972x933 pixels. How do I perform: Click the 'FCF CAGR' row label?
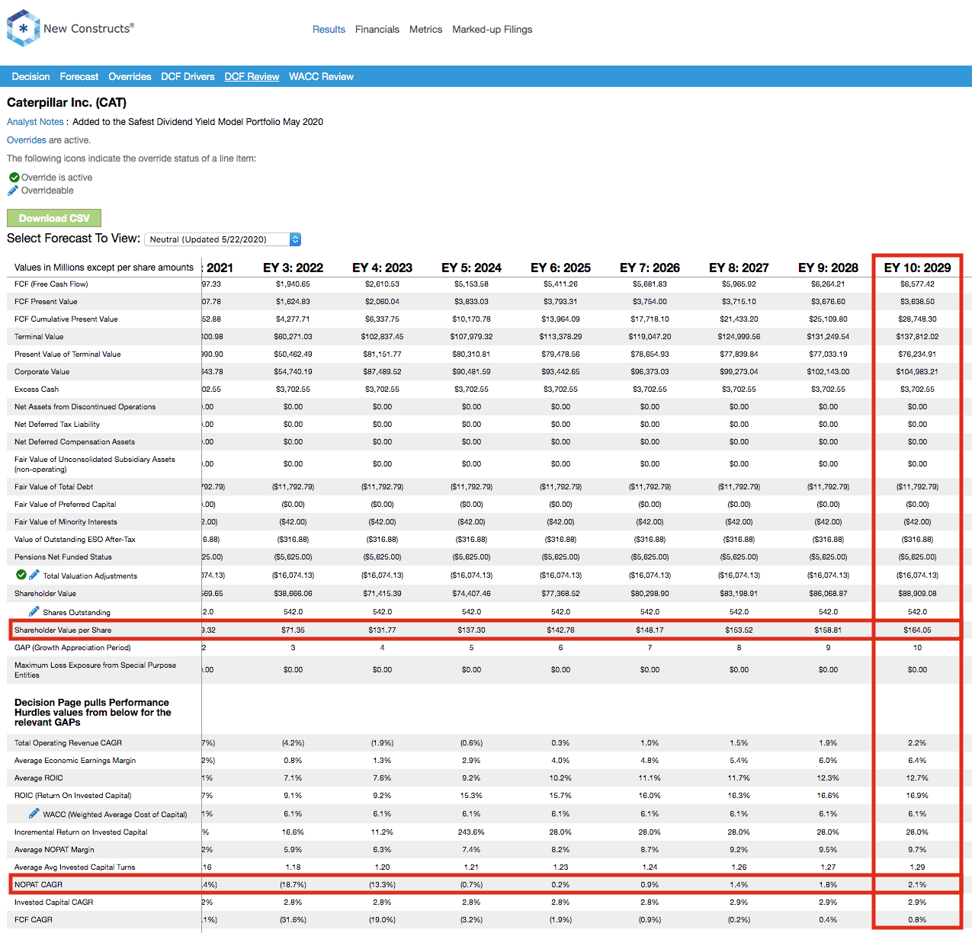(x=34, y=920)
